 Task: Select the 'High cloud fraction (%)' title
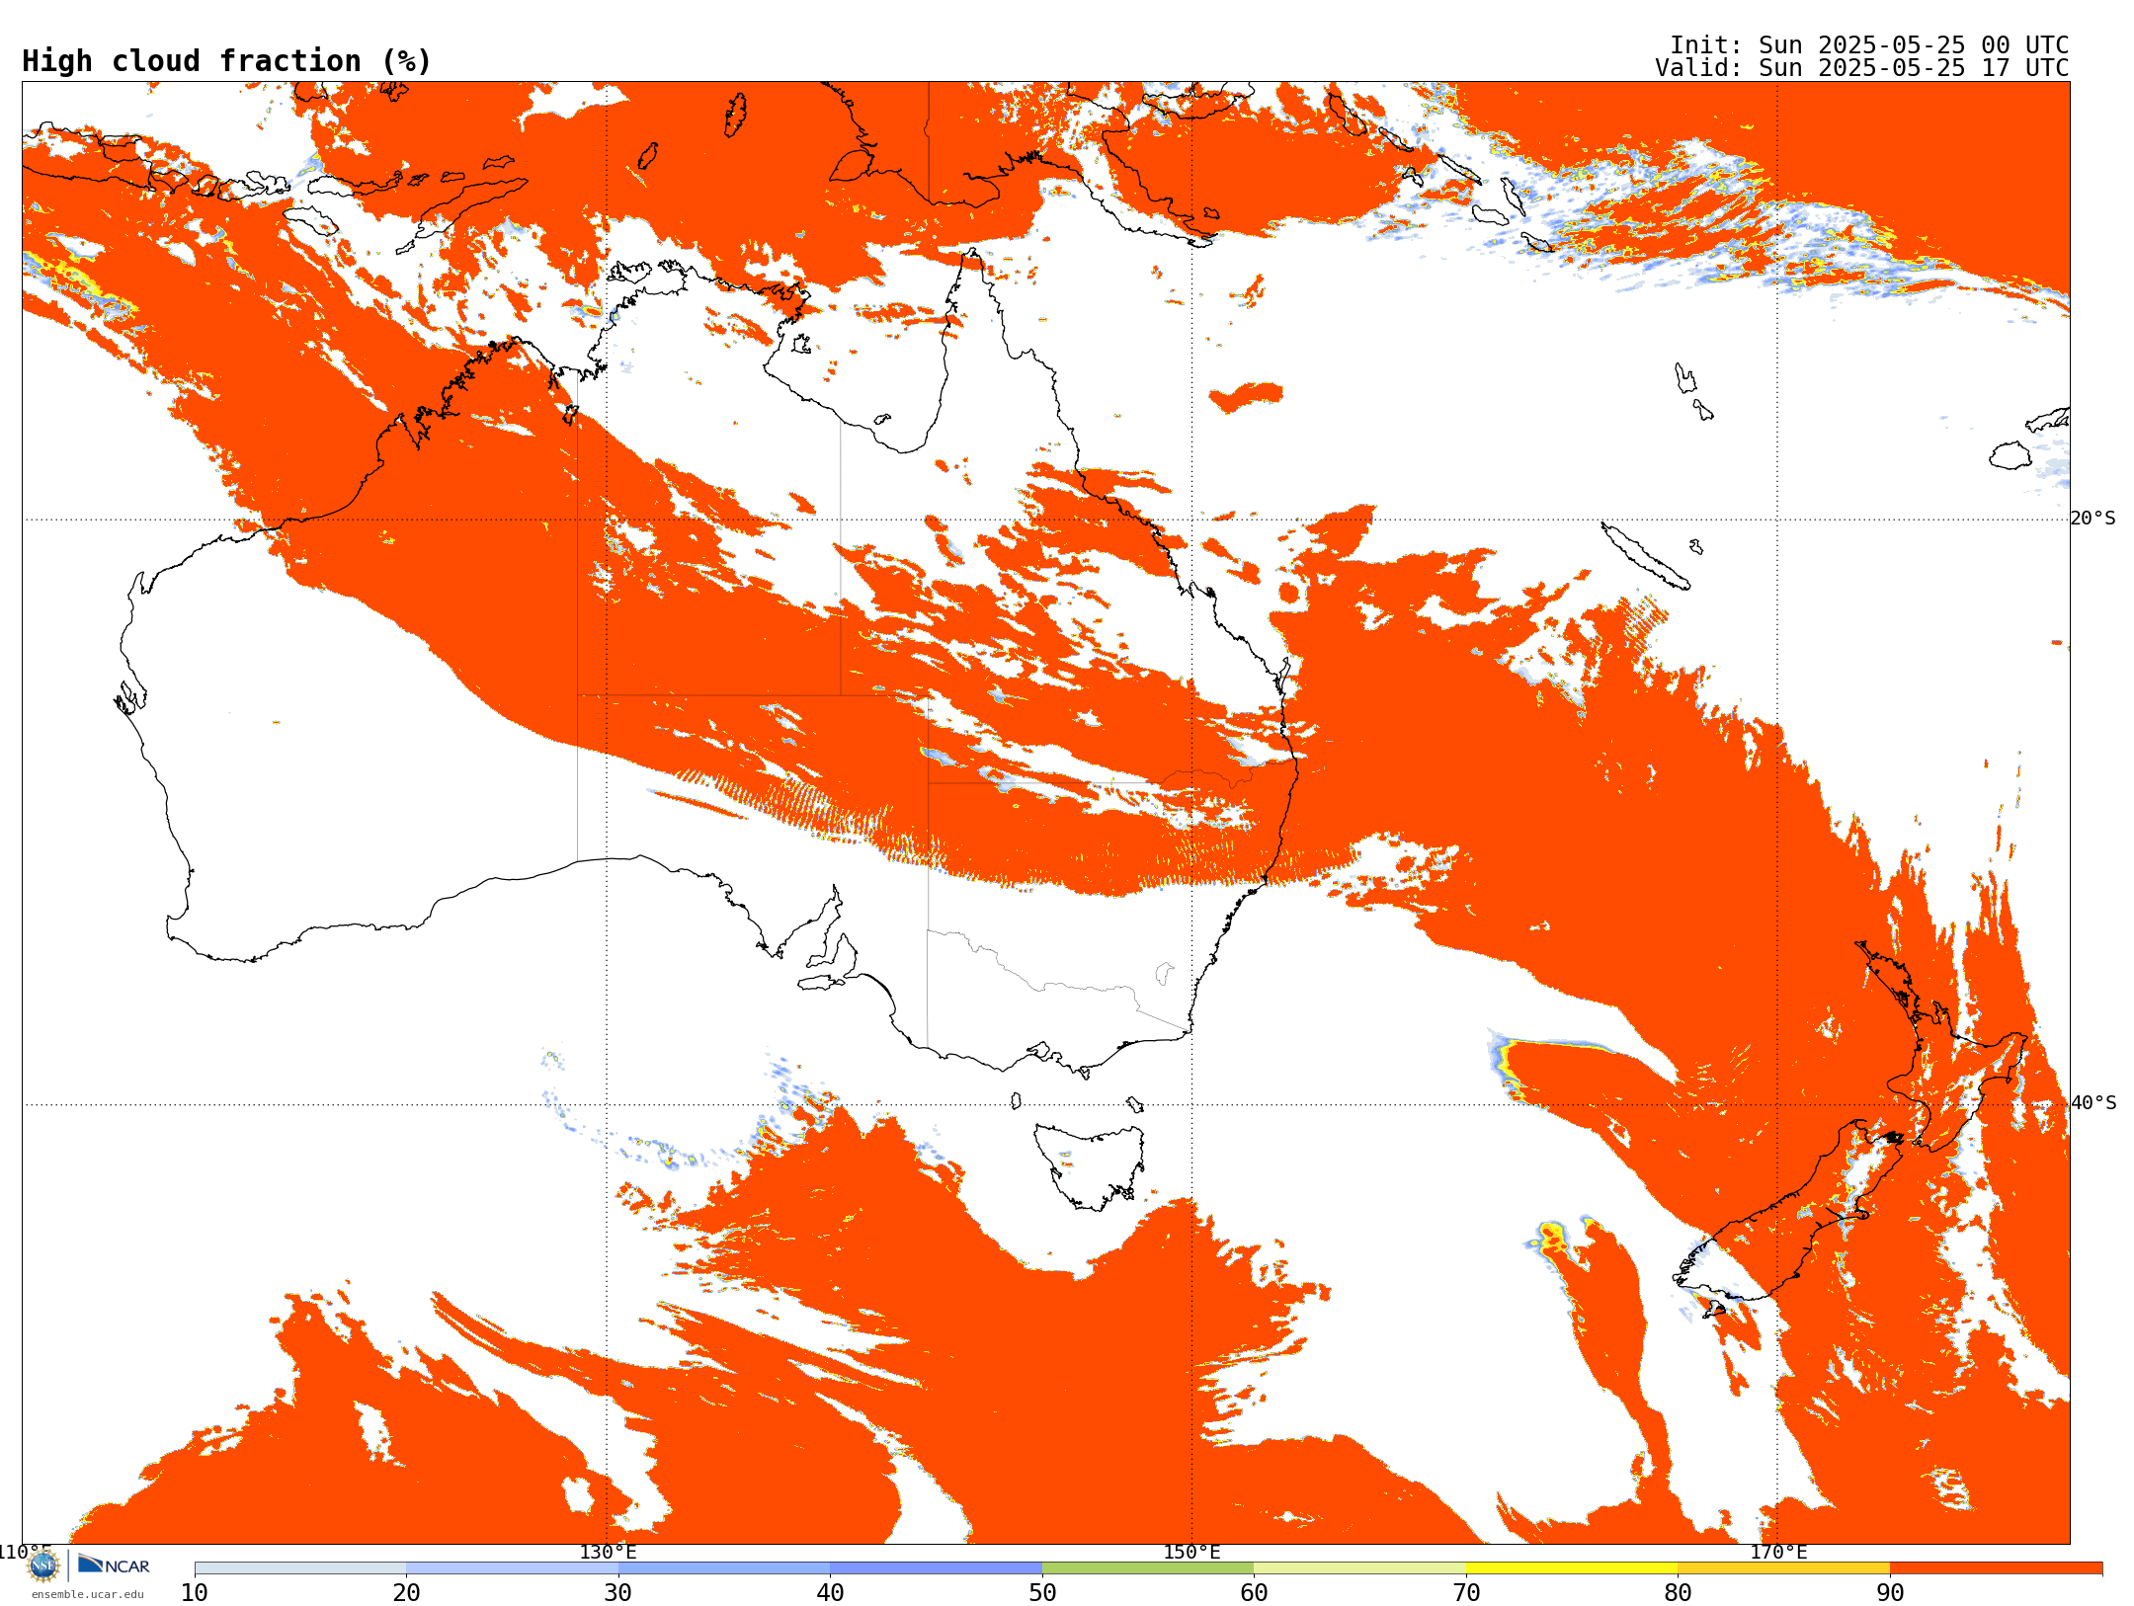point(226,61)
